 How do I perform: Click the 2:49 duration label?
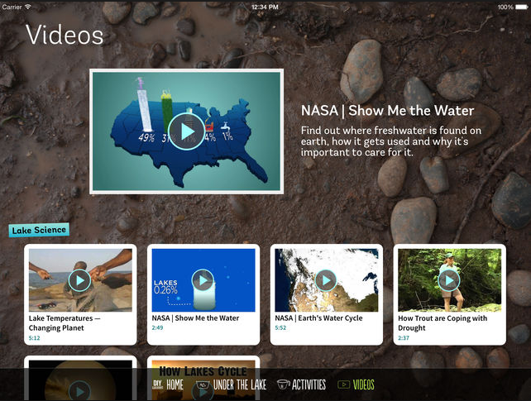(157, 327)
